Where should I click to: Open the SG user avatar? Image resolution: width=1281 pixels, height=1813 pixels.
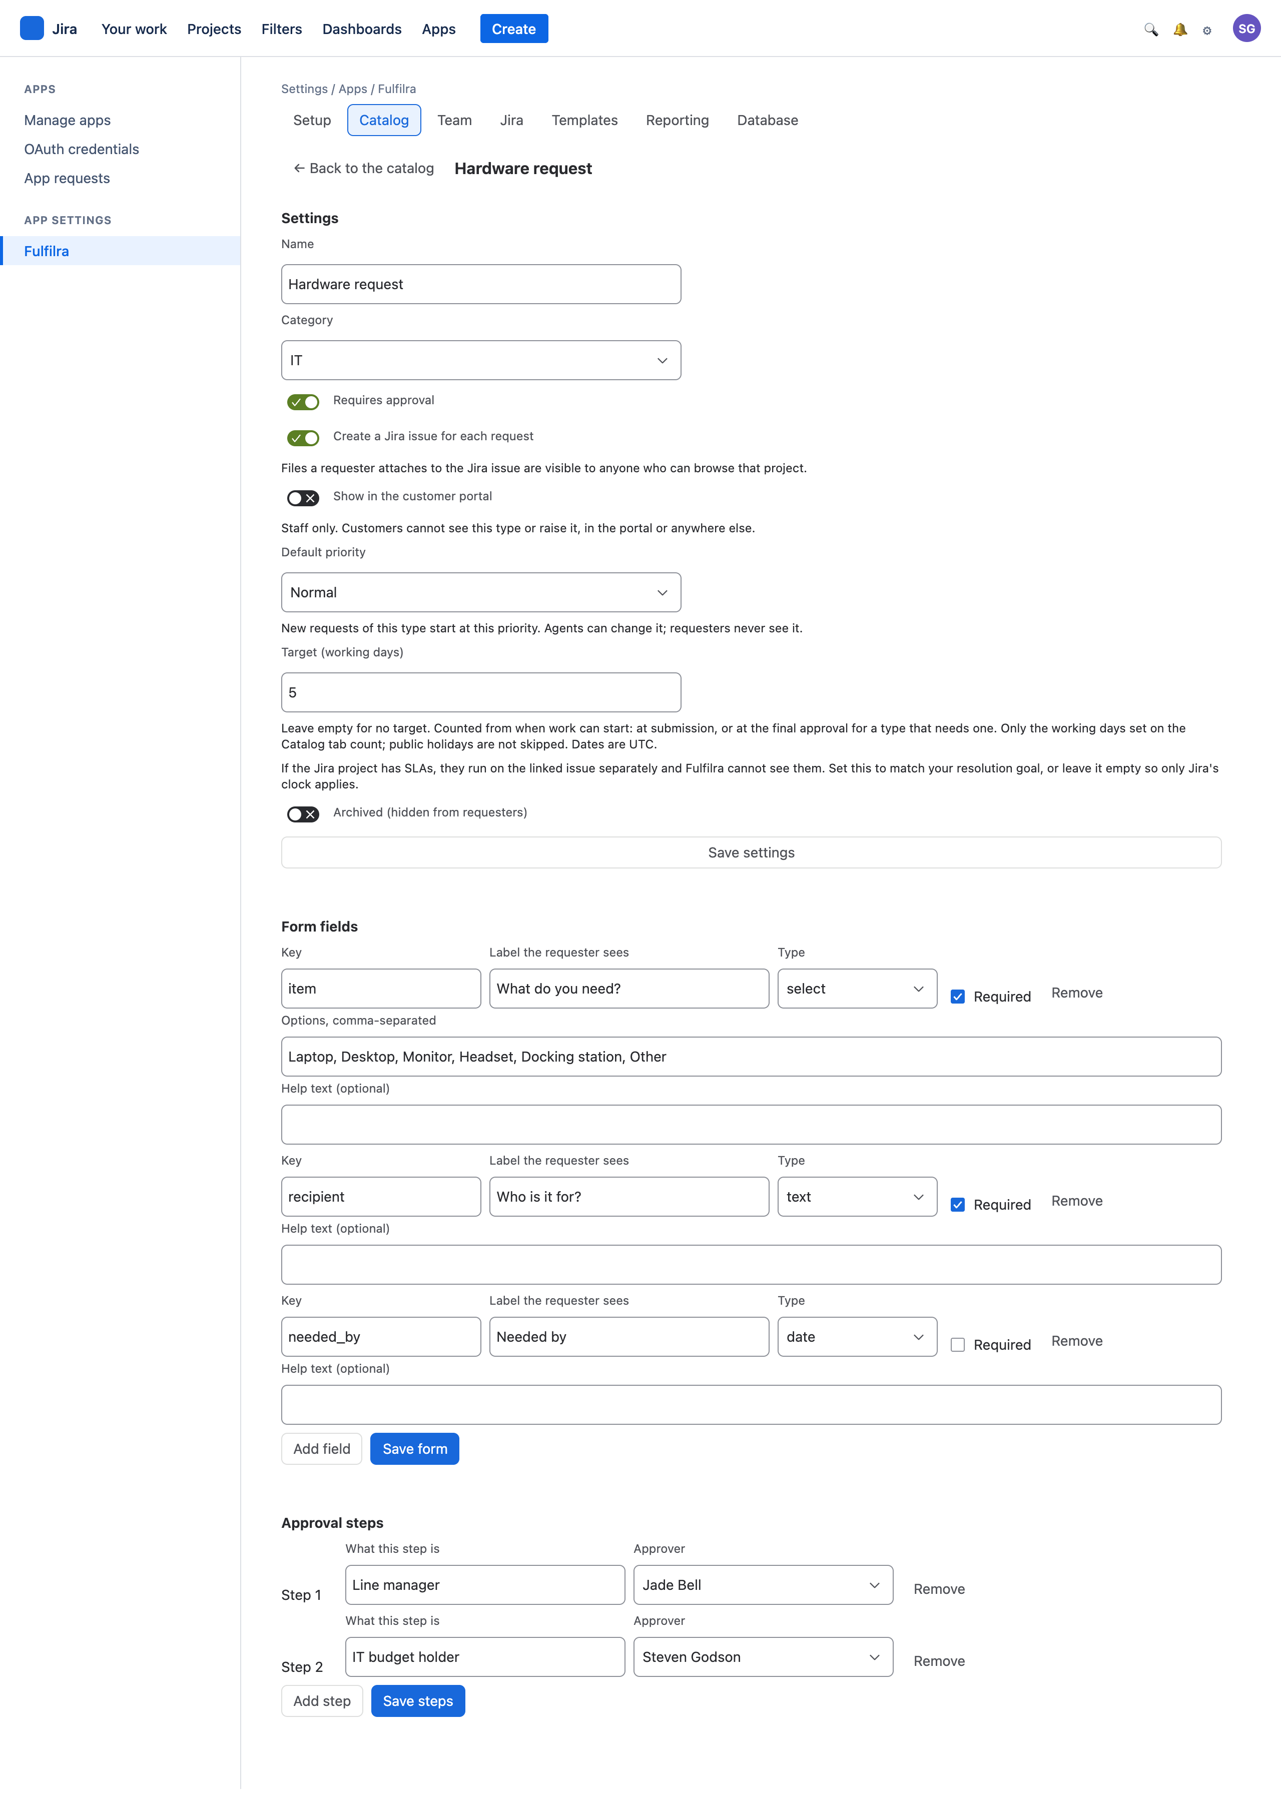pyautogui.click(x=1246, y=29)
